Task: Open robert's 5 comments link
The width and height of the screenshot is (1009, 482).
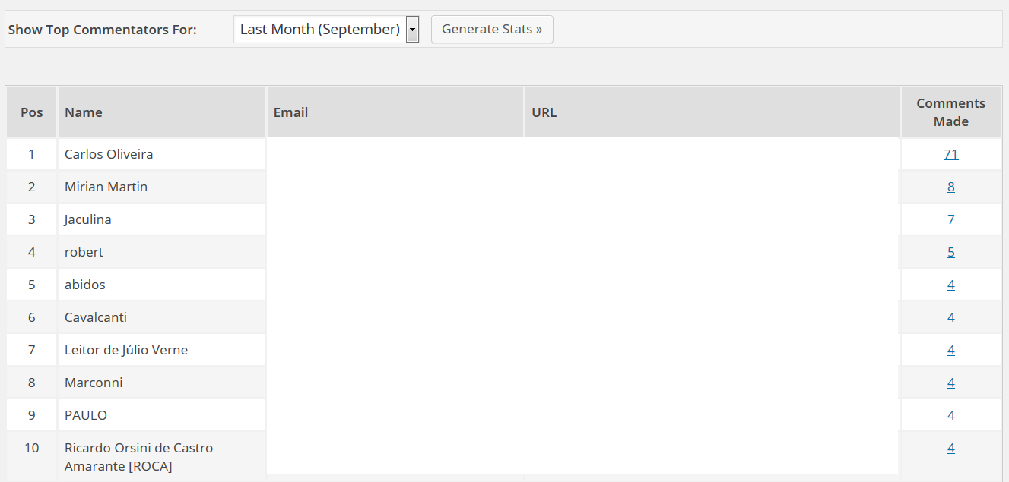Action: 950,252
